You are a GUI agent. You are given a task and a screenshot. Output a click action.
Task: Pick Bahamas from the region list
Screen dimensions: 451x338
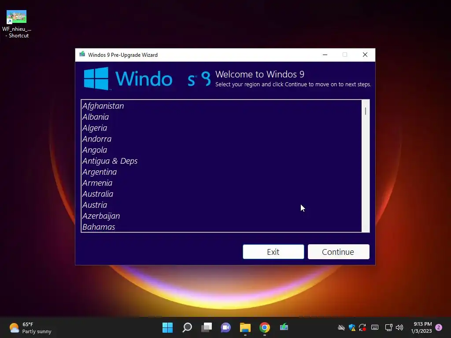(221, 227)
